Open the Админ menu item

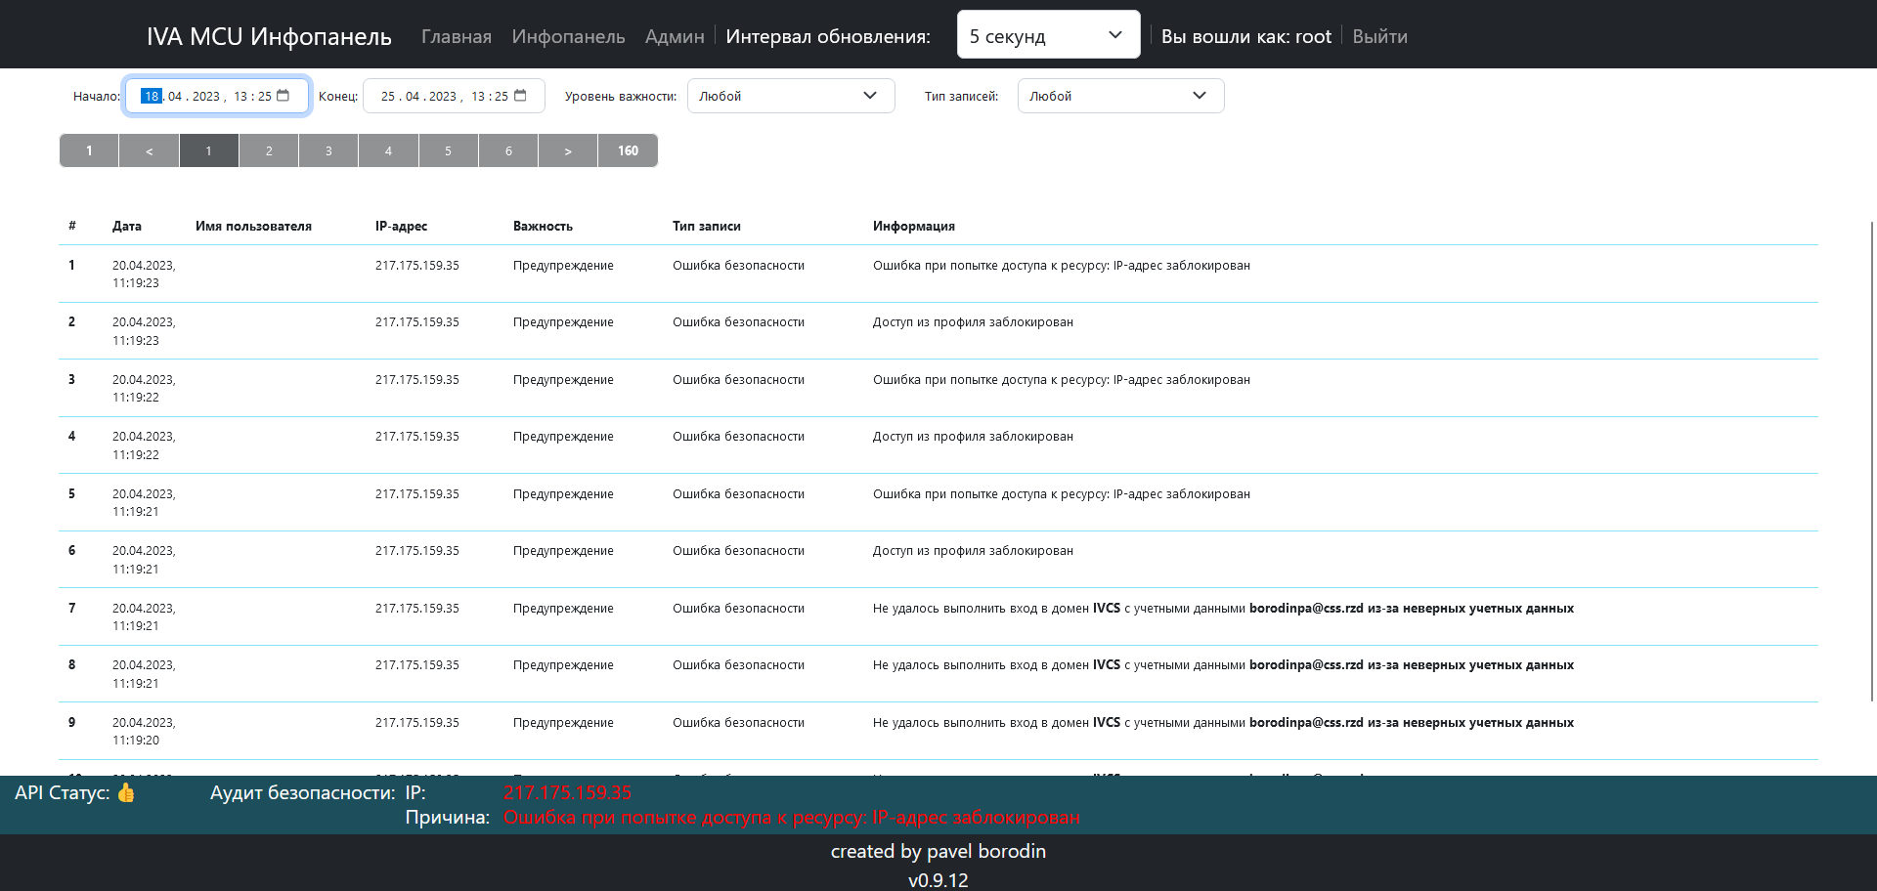coord(675,36)
